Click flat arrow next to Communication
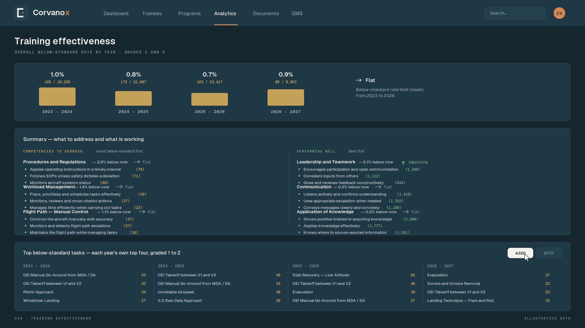The height and width of the screenshot is (328, 585). point(378,187)
